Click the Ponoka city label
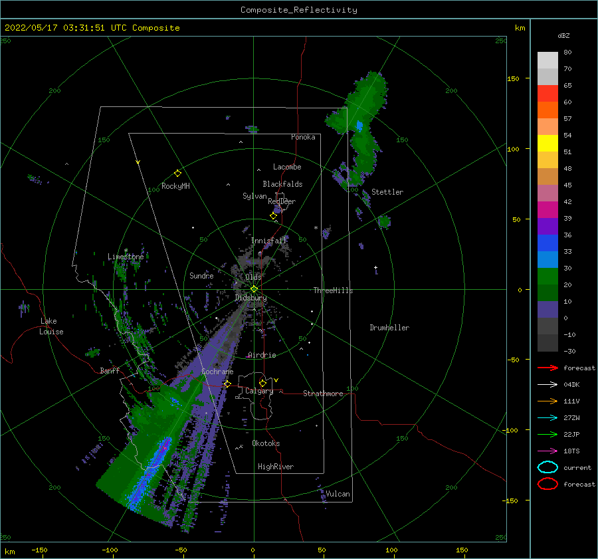598x559 pixels. (x=303, y=137)
